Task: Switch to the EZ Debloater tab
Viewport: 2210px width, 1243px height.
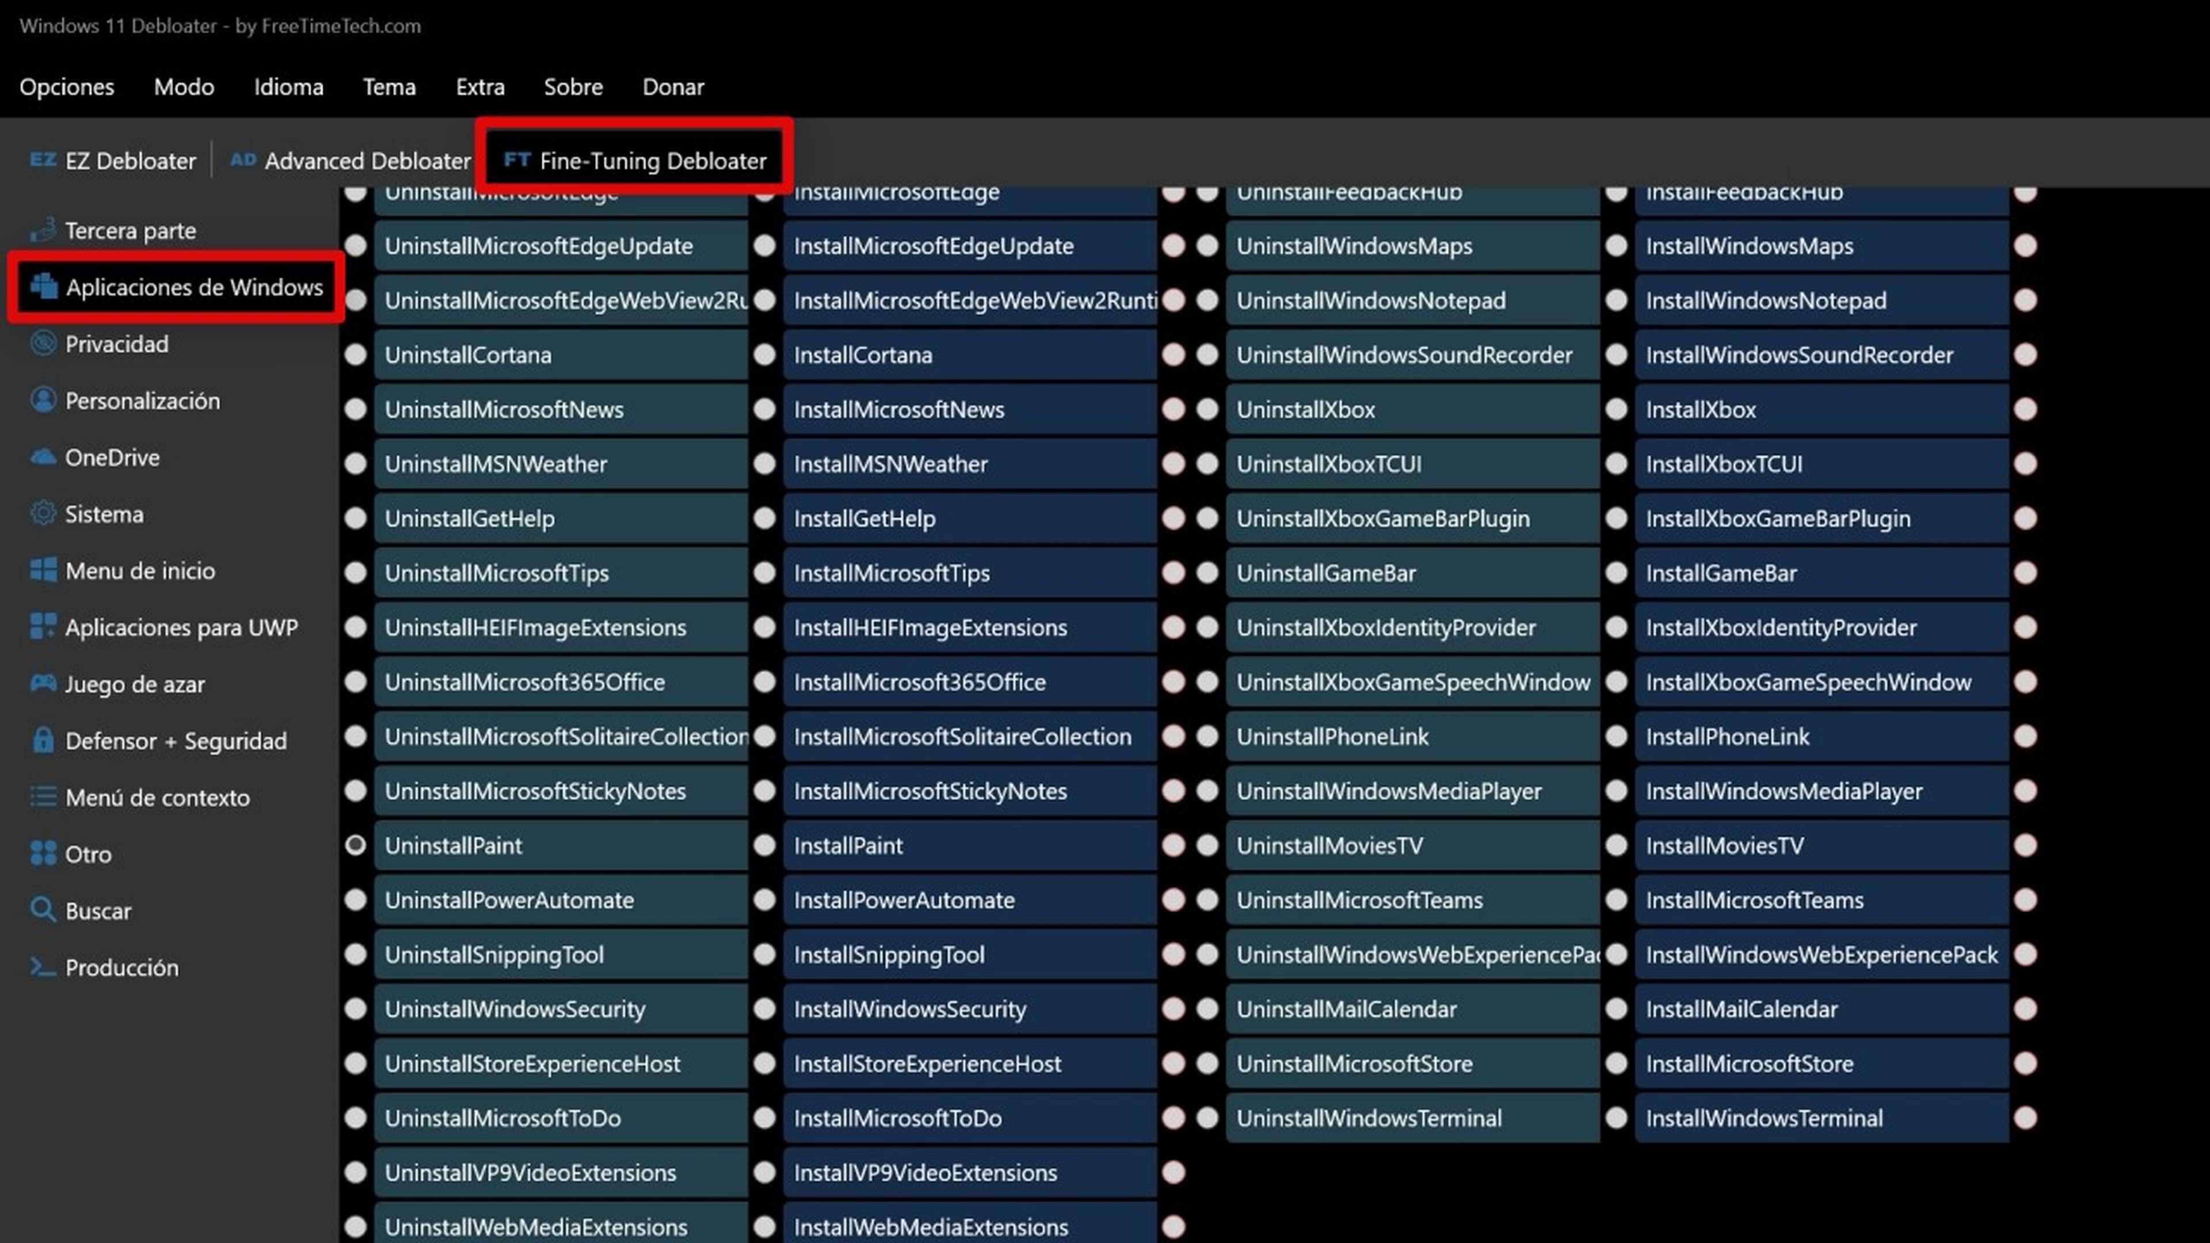Action: (112, 161)
